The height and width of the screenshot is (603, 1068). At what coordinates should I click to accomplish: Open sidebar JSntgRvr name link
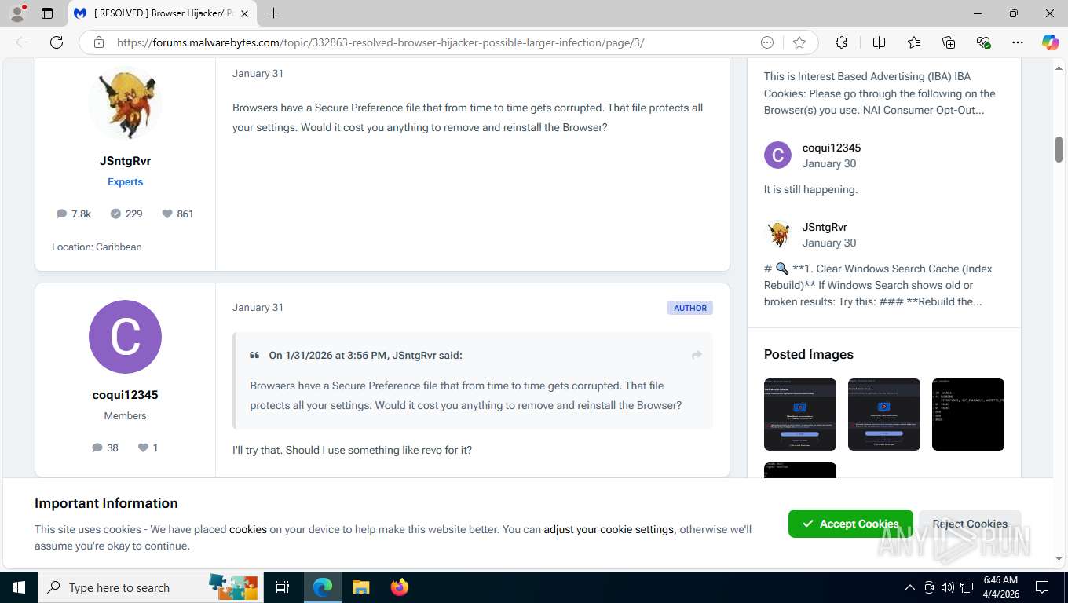825,227
